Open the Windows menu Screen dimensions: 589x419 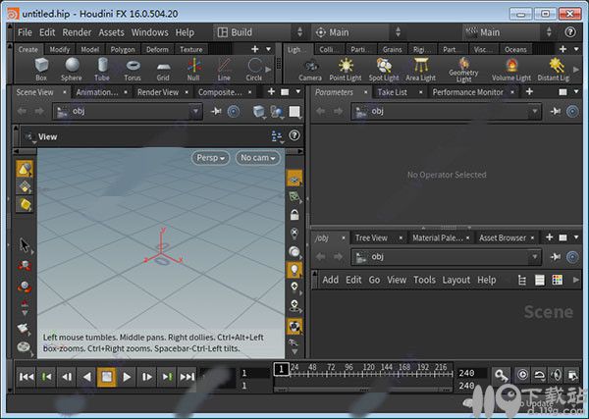coord(150,32)
